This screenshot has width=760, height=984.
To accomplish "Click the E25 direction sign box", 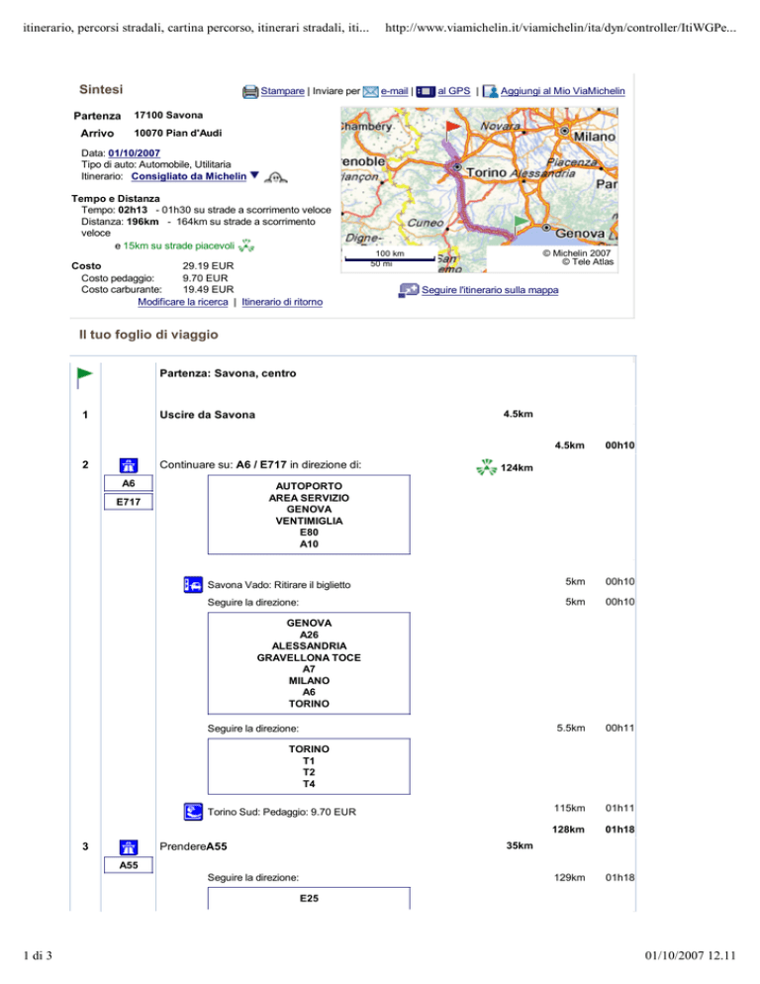I will [x=309, y=898].
